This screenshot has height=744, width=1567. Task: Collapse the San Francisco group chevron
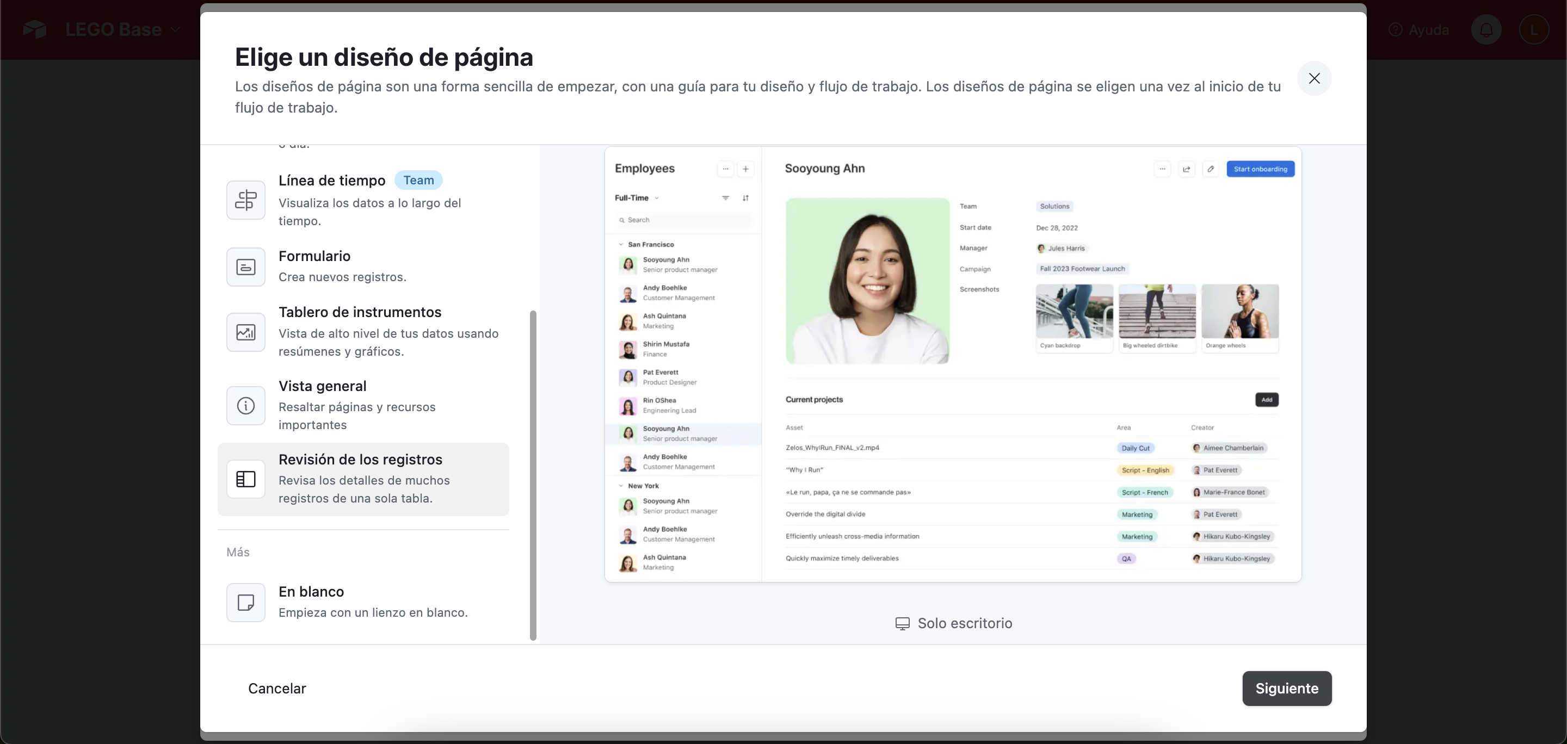(620, 244)
